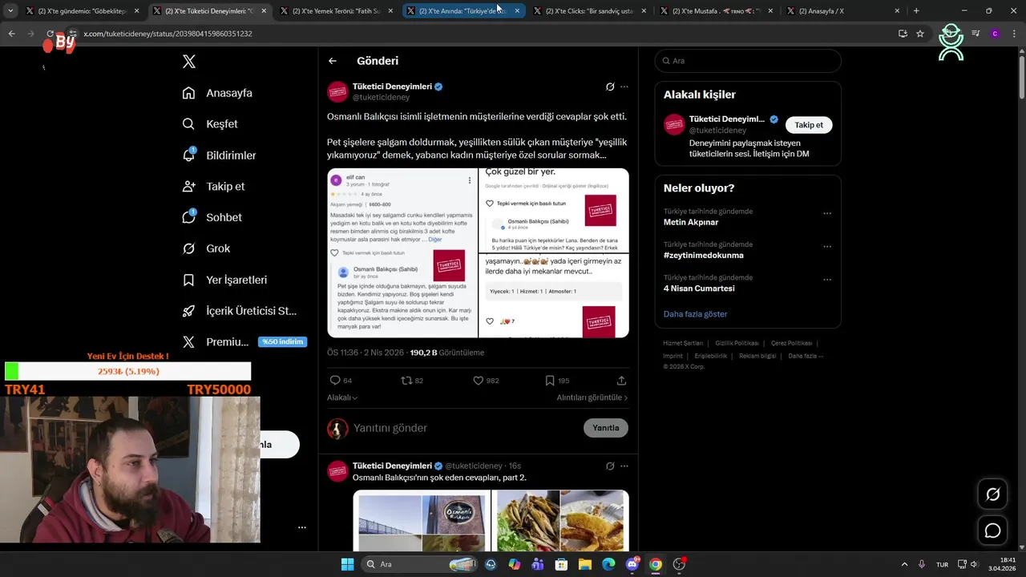Open more options for 4 Nisan Cumartesi trend
Image resolution: width=1026 pixels, height=577 pixels.
coord(827,280)
